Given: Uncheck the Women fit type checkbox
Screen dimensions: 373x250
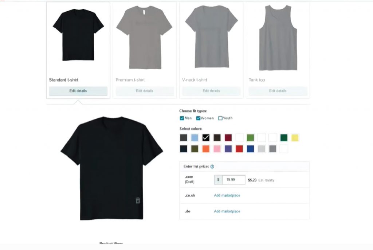Looking at the screenshot, I should click(x=198, y=118).
